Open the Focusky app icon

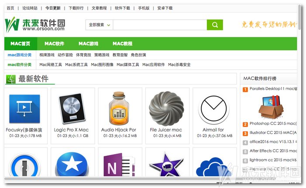point(24,109)
